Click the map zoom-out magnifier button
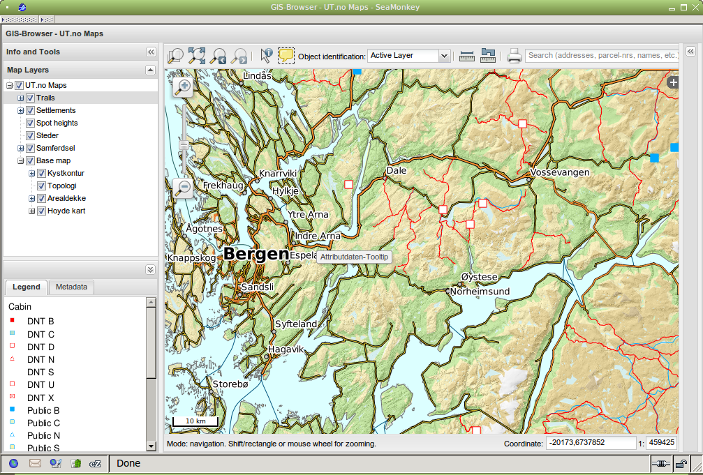The image size is (703, 475). tap(184, 188)
